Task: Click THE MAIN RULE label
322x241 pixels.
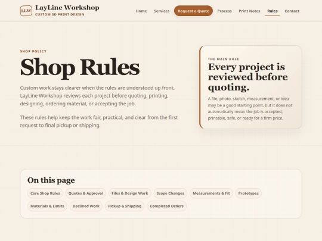Action: tap(224, 59)
